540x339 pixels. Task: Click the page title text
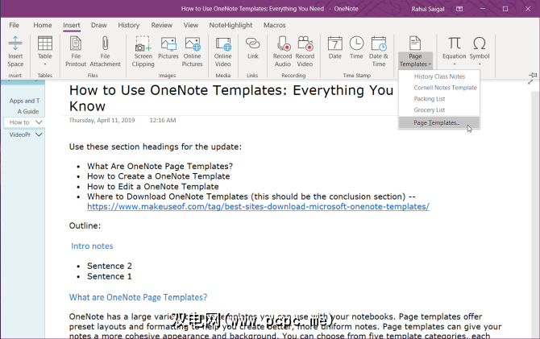click(231, 98)
